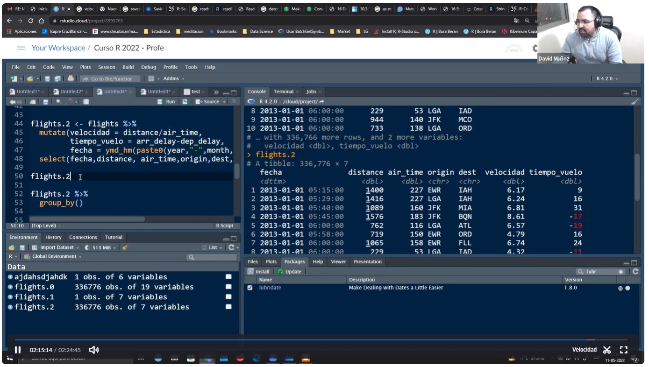Click Install in the Packages pane
649x367 pixels.
(x=259, y=272)
